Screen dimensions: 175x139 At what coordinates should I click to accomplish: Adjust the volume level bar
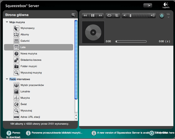139,16
